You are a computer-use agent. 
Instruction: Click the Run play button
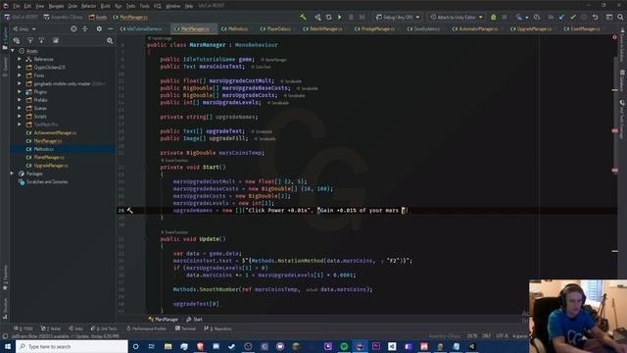tap(340, 18)
